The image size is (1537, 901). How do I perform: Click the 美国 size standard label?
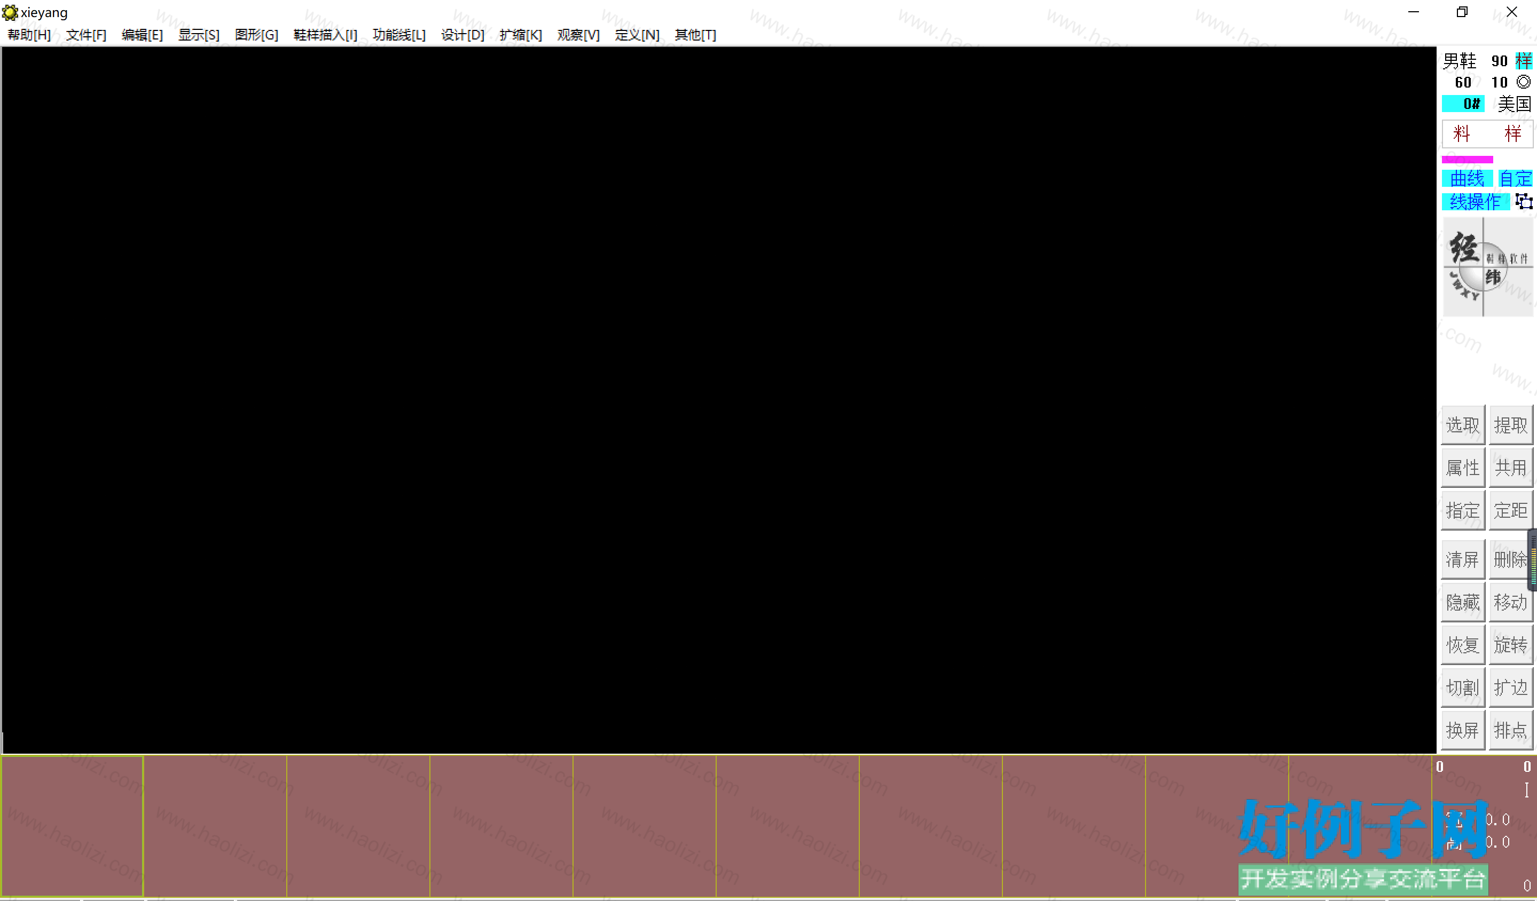pyautogui.click(x=1515, y=104)
